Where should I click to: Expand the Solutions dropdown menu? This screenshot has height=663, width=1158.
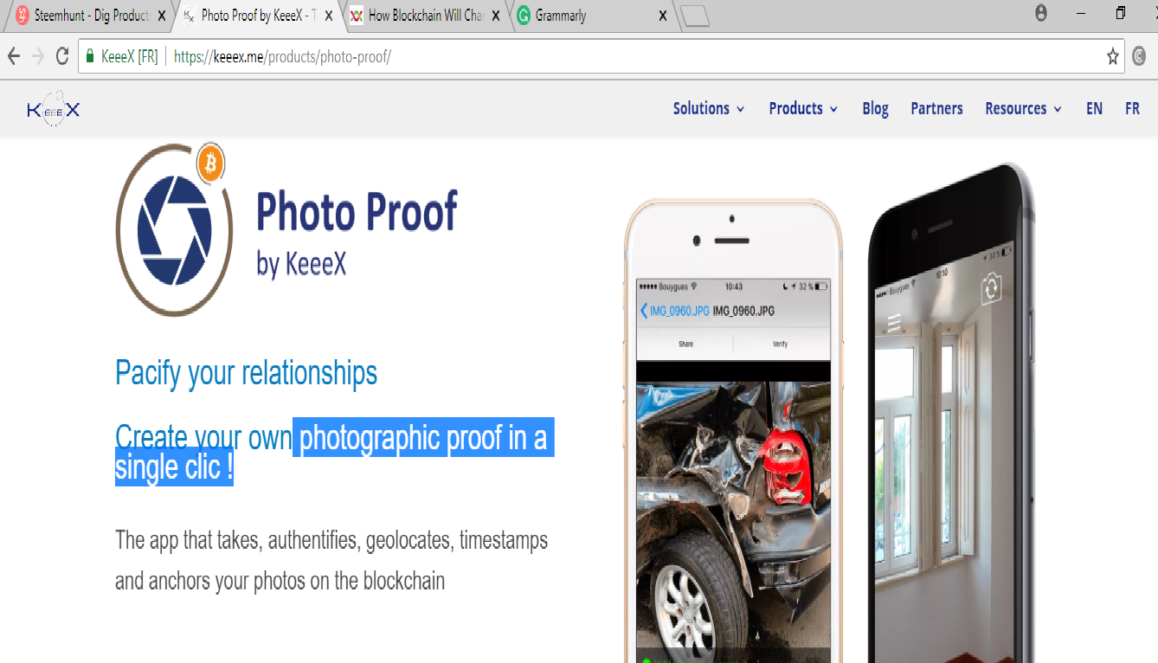pos(709,108)
